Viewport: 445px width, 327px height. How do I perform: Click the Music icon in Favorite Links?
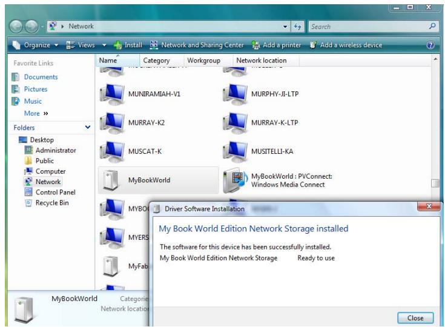click(x=16, y=101)
